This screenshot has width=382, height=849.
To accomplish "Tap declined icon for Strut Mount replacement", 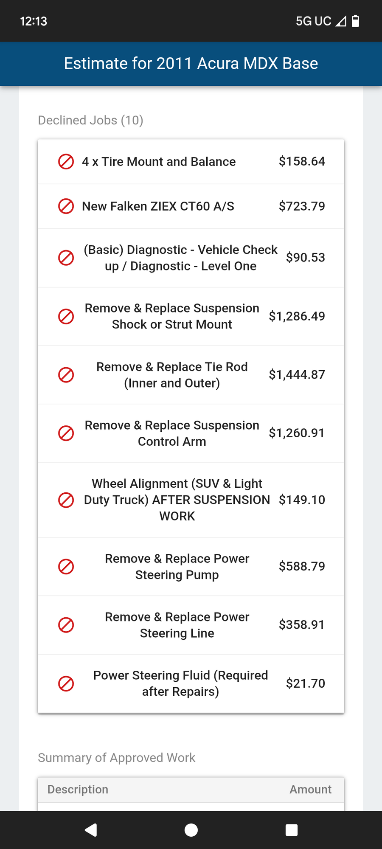I will coord(66,316).
